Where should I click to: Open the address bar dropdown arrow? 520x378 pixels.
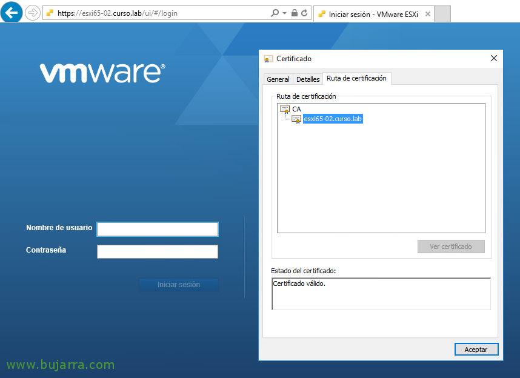(284, 13)
